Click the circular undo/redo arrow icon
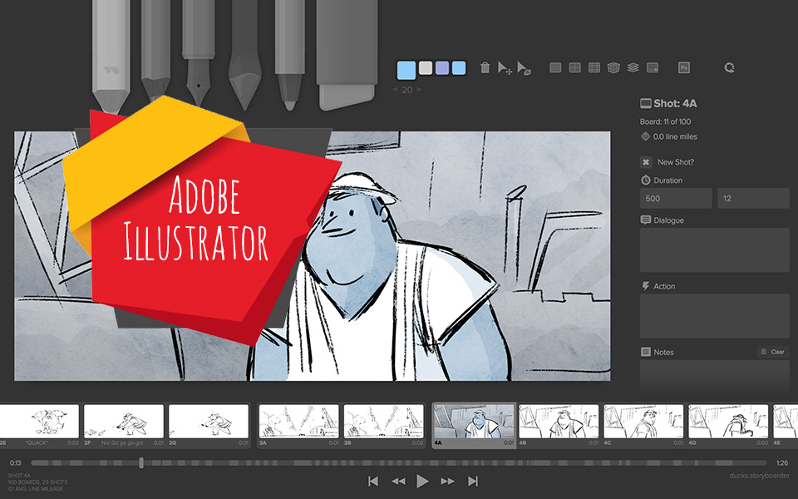This screenshot has width=798, height=499. tap(729, 67)
